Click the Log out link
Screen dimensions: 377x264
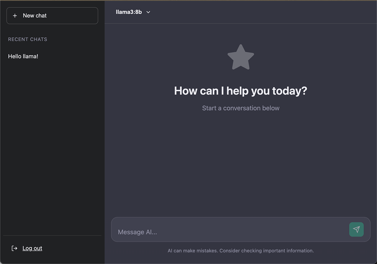(x=32, y=248)
